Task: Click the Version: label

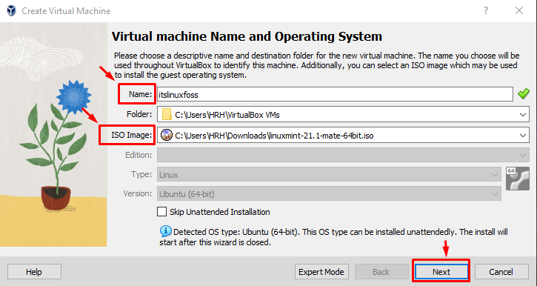Action: 137,193
